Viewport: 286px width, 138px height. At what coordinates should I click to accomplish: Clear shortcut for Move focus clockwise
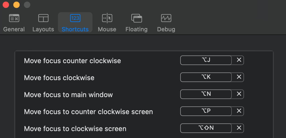(x=239, y=77)
